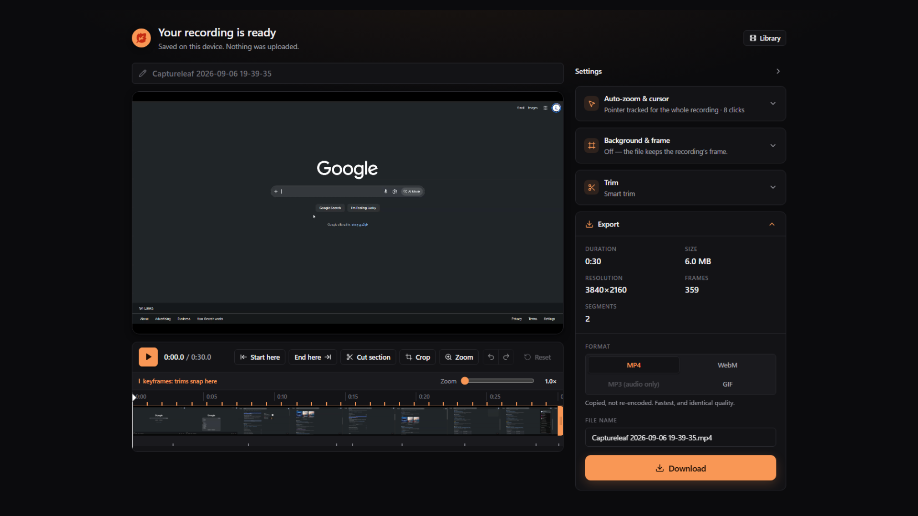This screenshot has height=516, width=918.
Task: Click the '359' frames value
Action: 691,290
